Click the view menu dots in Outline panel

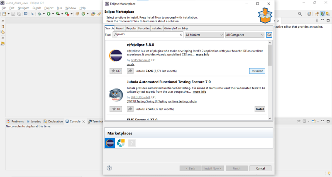[x=317, y=20]
